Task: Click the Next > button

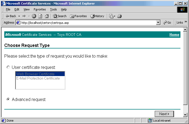Action: pyautogui.click(x=164, y=114)
